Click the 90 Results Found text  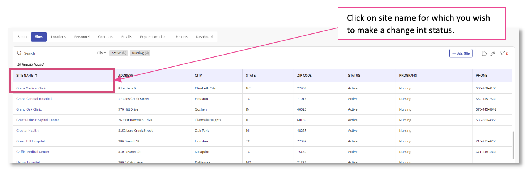30,64
